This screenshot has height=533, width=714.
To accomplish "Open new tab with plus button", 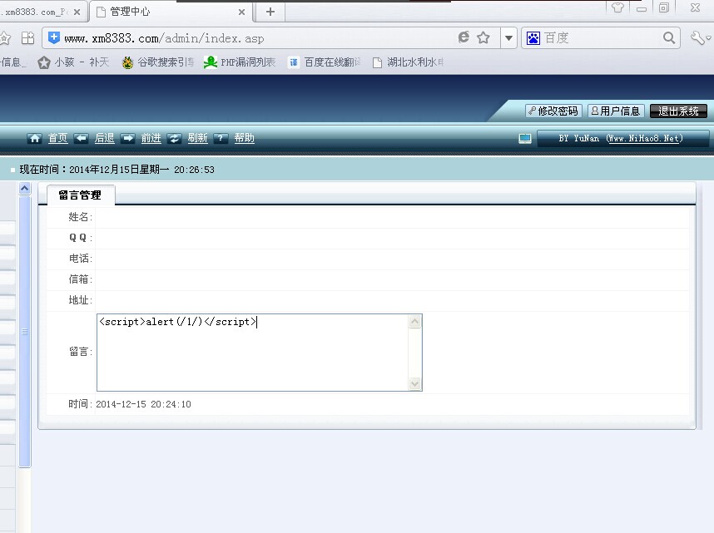I will pos(270,12).
